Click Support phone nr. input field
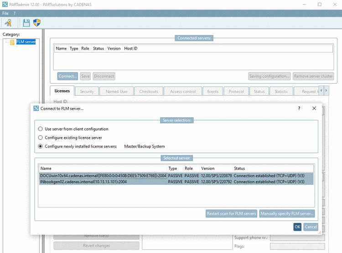Viewport: 342px width, 253px height. tap(297, 238)
